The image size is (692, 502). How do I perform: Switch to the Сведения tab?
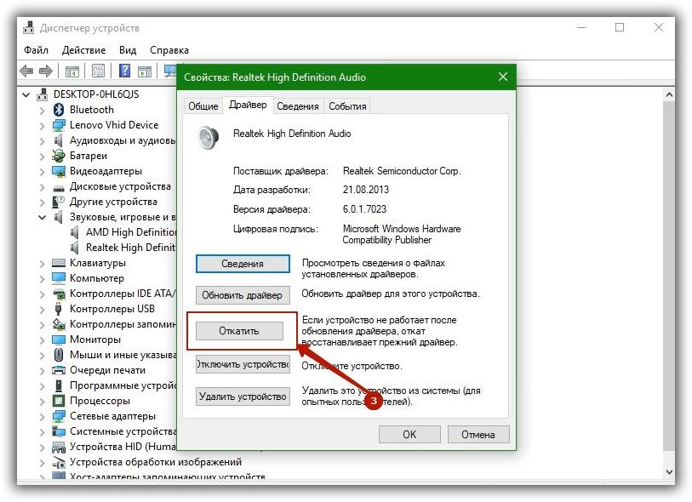[x=297, y=106]
